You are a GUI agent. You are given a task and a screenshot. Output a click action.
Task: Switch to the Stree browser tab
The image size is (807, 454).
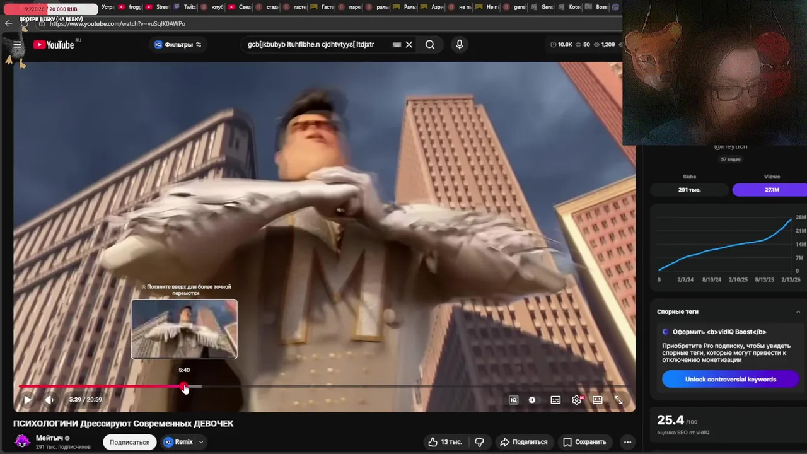pos(158,7)
